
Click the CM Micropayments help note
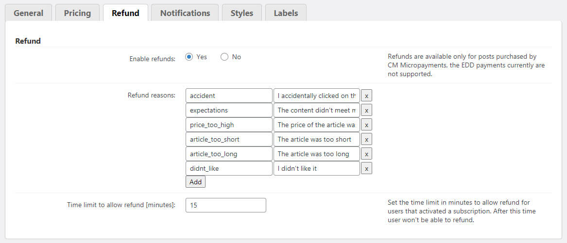pos(466,65)
